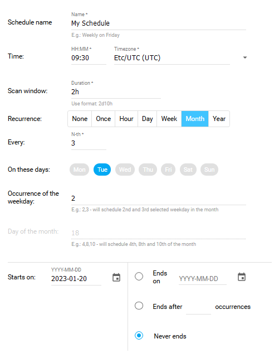279x358 pixels.
Task: Set recurrence to Year
Action: [219, 119]
